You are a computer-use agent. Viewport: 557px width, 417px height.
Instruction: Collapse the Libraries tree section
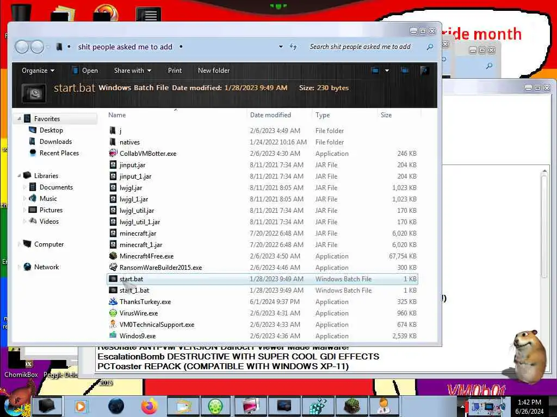point(19,175)
